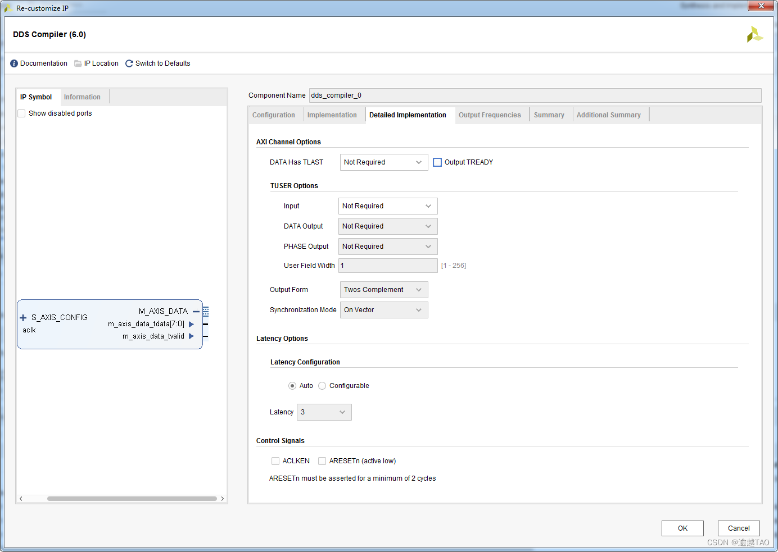Open the Summary tab
Image resolution: width=778 pixels, height=552 pixels.
(x=549, y=115)
